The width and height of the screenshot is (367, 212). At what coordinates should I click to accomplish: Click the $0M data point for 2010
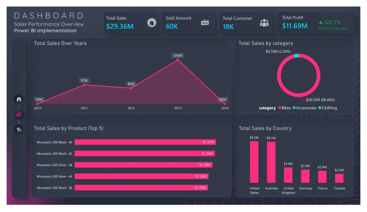click(38, 104)
